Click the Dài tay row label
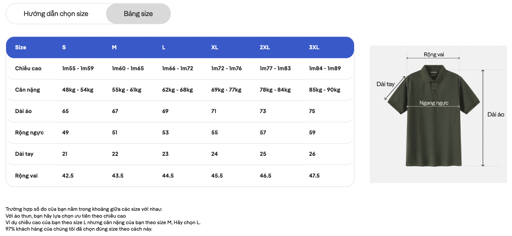 pyautogui.click(x=24, y=154)
